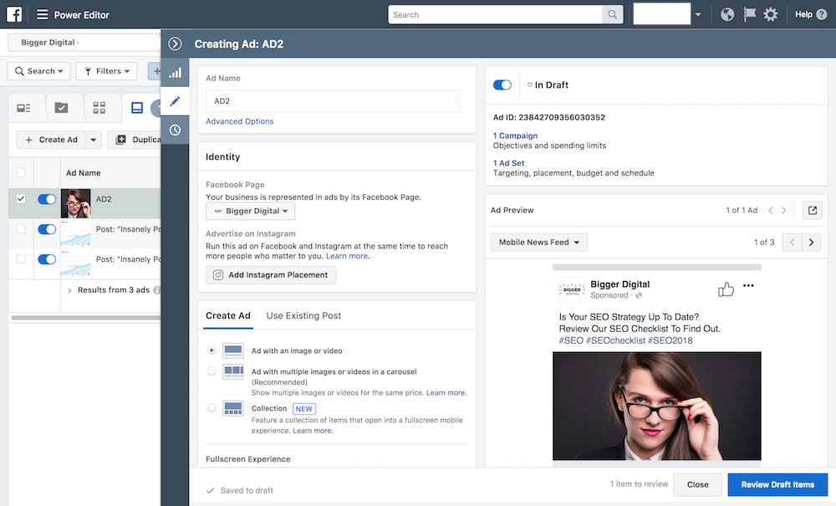
Task: Switch to ad sets grid tab icon
Action: pos(99,108)
